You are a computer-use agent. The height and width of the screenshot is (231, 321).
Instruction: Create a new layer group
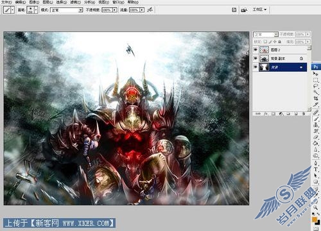coord(288,114)
